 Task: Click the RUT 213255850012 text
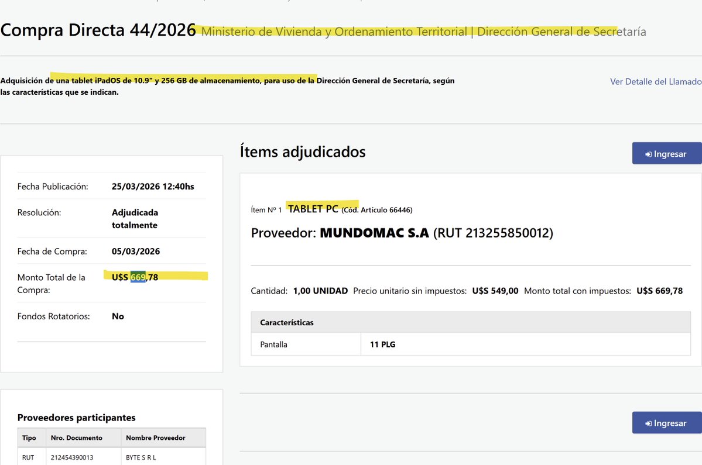tap(493, 233)
